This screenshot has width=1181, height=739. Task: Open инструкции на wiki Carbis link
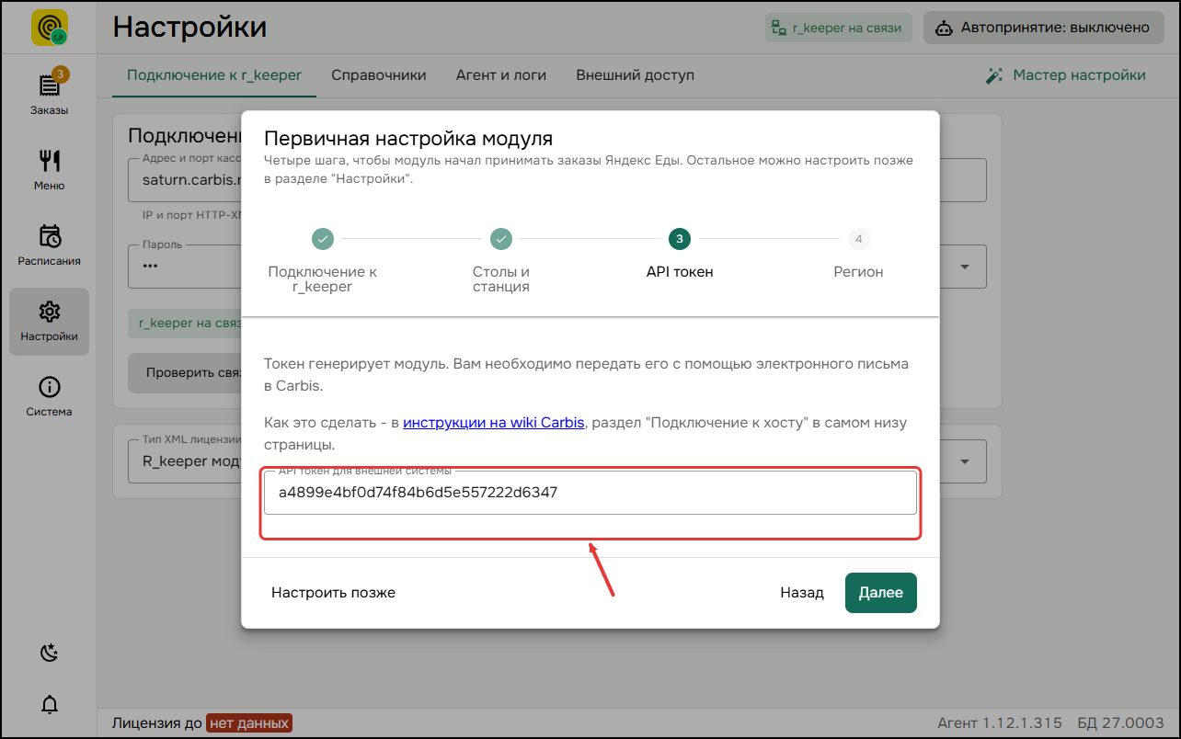tap(494, 423)
